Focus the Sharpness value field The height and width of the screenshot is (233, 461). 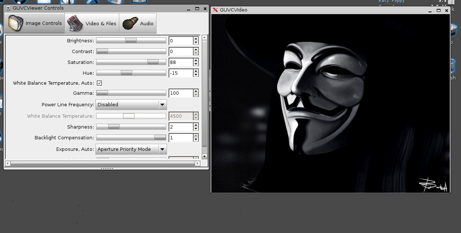pos(181,127)
